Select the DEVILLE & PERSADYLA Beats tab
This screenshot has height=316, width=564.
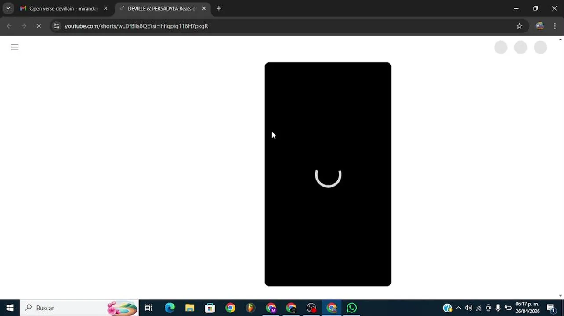161,8
